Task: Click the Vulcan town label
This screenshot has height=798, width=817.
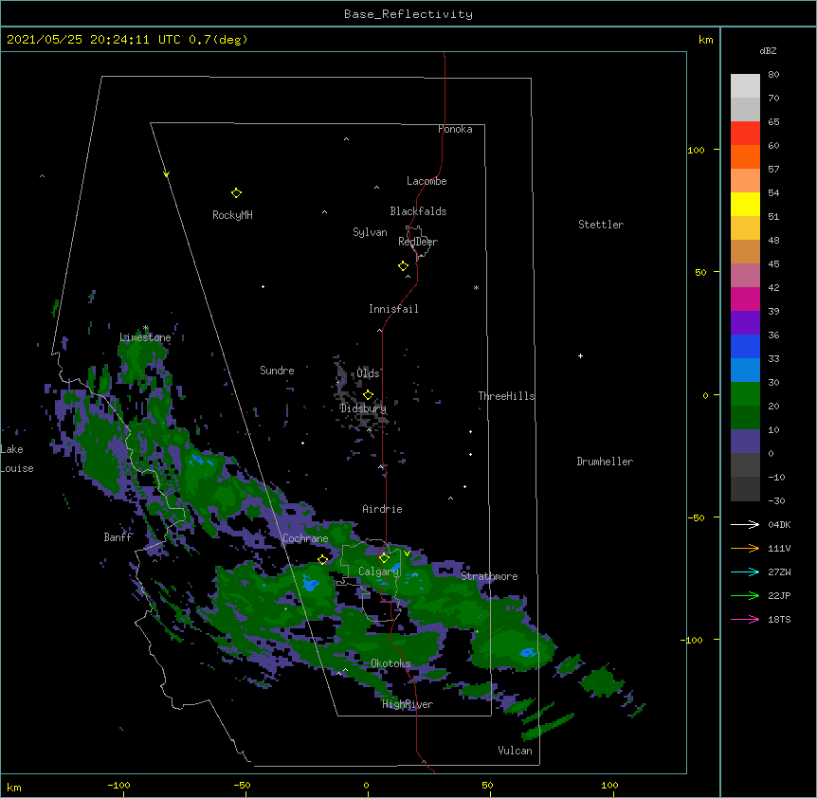Action: pyautogui.click(x=515, y=751)
